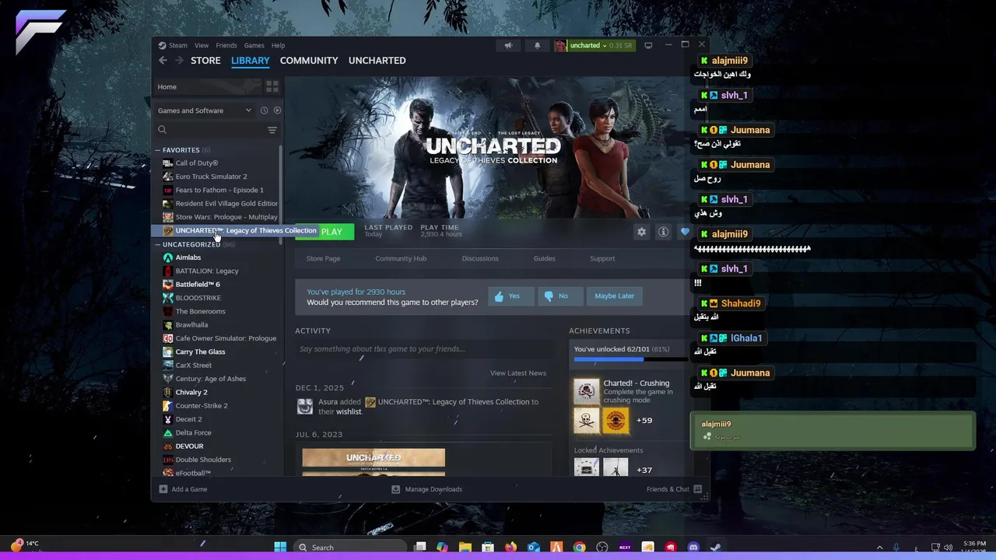Click Add a Game plus icon

coord(163,489)
